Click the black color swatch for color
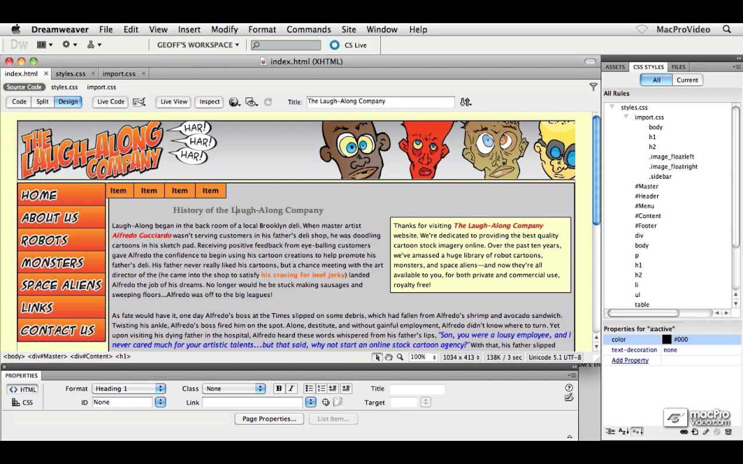 666,340
